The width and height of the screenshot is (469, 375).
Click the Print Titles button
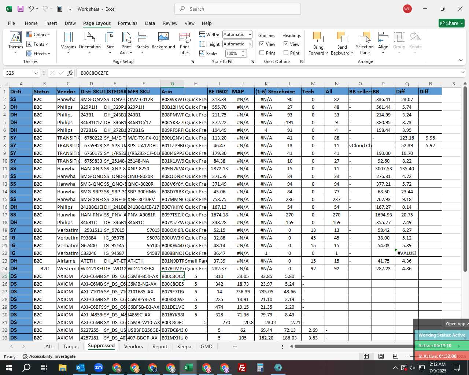coord(185,43)
